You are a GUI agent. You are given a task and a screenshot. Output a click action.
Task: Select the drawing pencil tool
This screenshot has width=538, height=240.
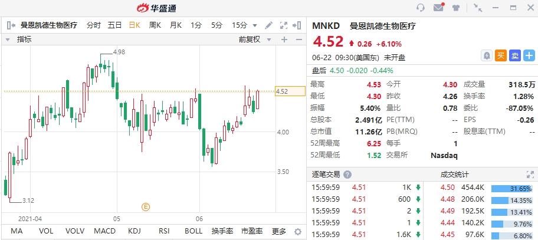click(x=269, y=25)
